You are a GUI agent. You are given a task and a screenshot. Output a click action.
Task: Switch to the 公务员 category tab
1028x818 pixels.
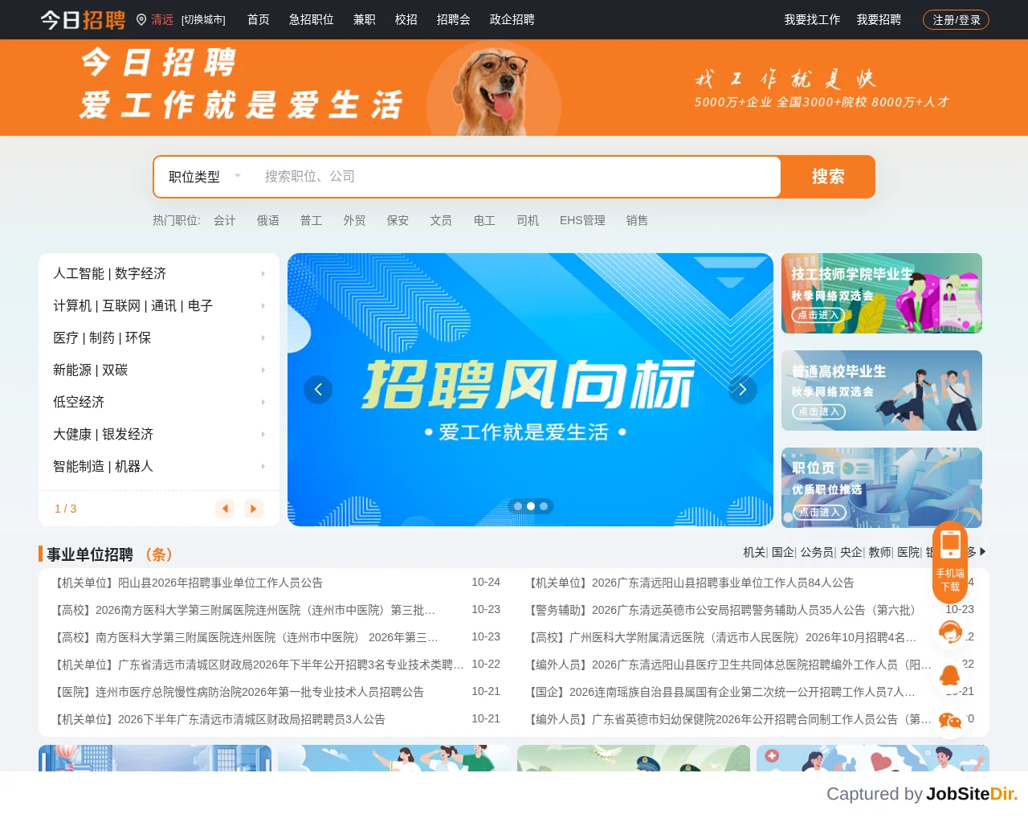pos(817,552)
